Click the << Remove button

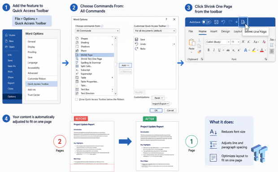126,72
